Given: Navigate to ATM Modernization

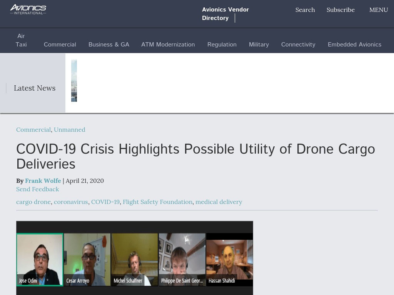Looking at the screenshot, I should tap(168, 45).
